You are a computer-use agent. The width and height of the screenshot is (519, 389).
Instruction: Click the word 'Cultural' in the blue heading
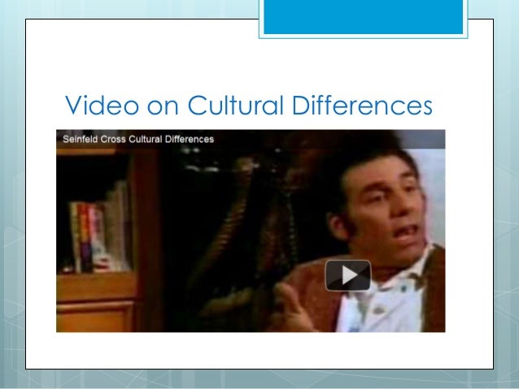point(236,105)
